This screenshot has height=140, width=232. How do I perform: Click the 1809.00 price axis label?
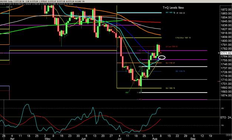226,37
